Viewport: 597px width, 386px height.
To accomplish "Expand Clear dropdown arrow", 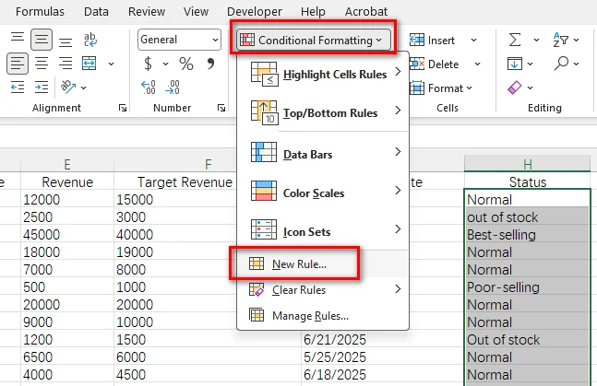I will (x=530, y=88).
